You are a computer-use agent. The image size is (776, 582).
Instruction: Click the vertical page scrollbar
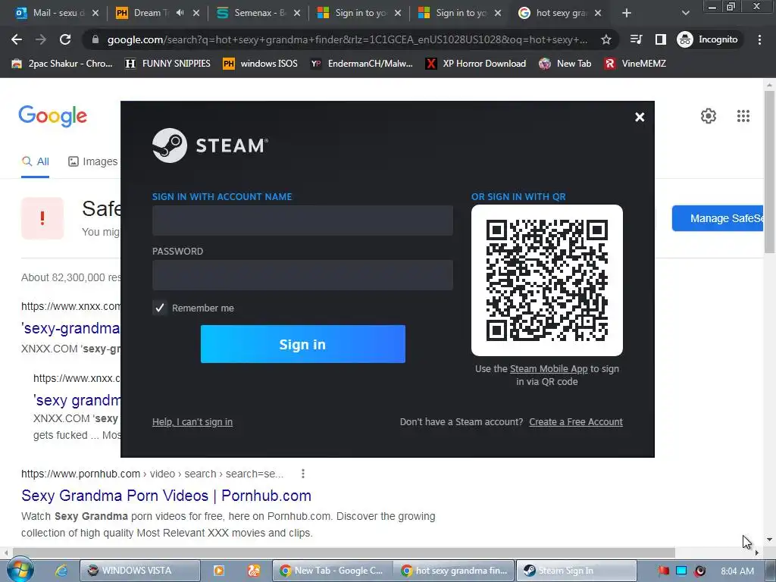769,172
